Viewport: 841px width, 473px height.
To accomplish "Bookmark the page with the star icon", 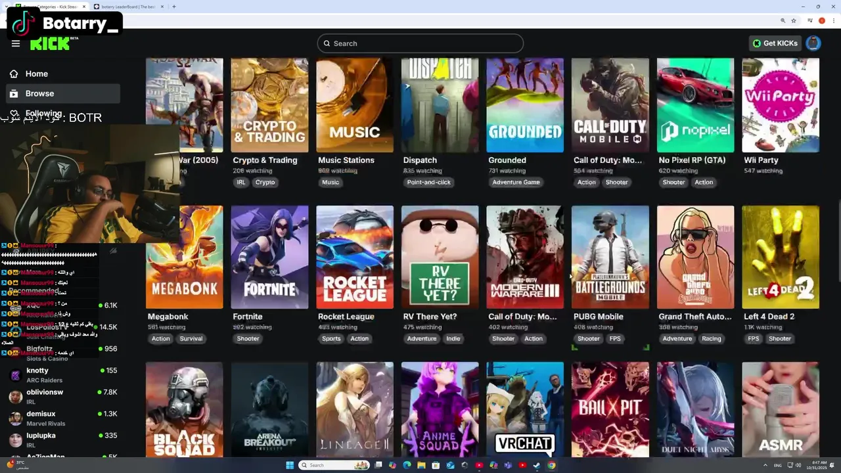I will (x=794, y=20).
